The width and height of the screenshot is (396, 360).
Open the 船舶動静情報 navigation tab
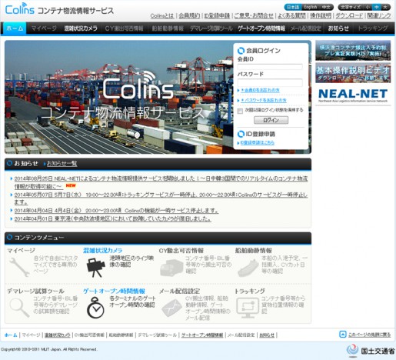pos(168,28)
